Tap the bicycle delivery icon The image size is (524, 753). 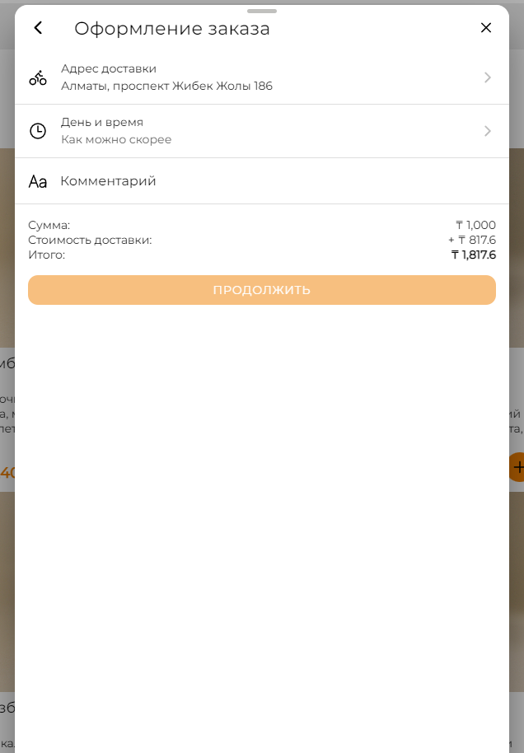(38, 77)
